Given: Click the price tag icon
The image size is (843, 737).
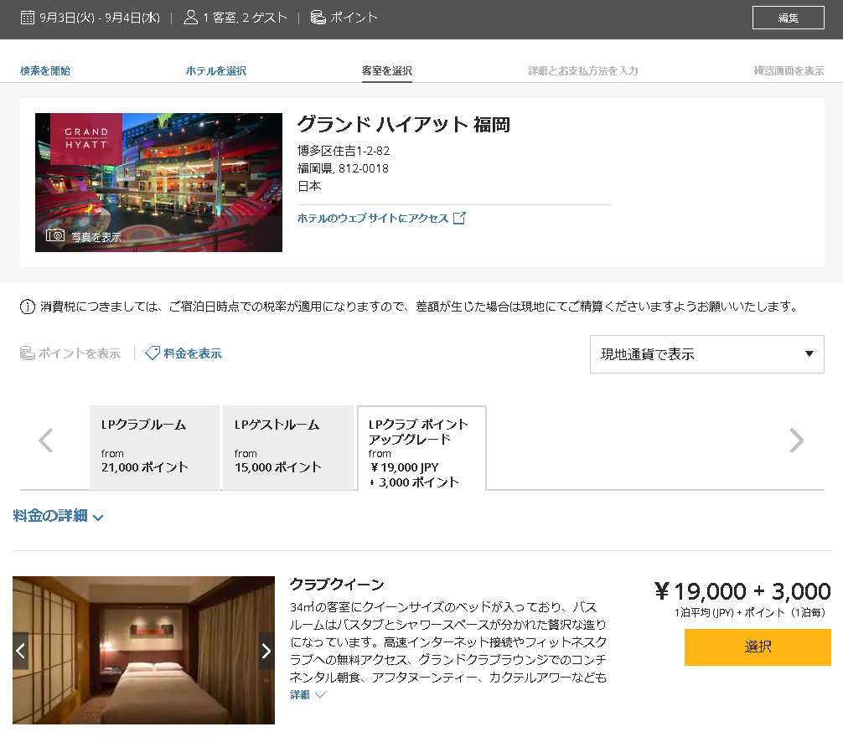Looking at the screenshot, I should [x=153, y=353].
